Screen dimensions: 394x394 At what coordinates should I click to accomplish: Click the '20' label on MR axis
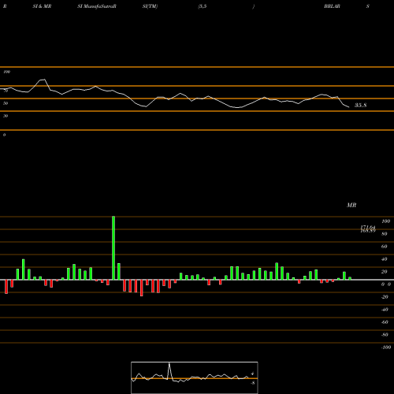point(385,272)
